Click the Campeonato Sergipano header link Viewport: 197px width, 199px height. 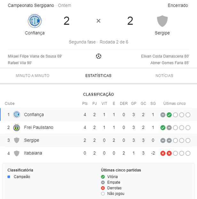click(x=31, y=5)
